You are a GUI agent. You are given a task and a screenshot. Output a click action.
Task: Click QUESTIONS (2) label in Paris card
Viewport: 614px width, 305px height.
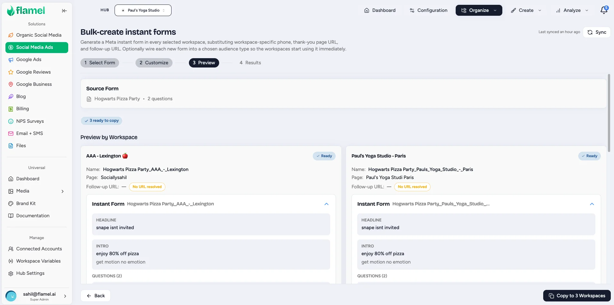(x=372, y=276)
